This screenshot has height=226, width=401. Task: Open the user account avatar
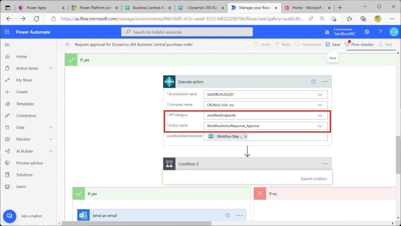[394, 32]
